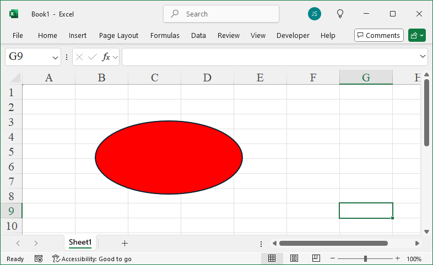Go to previous sheet arrow
The width and height of the screenshot is (433, 265).
point(18,243)
